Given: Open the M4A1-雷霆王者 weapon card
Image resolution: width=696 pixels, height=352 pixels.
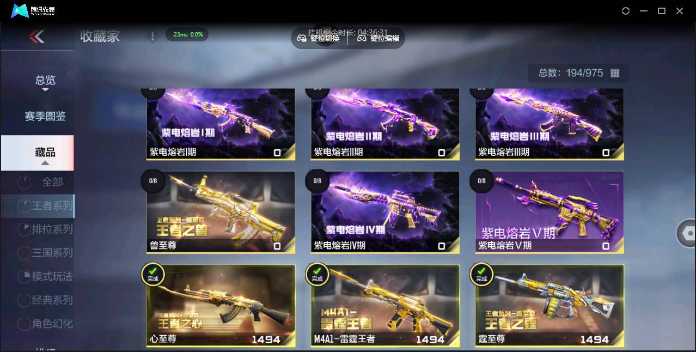Looking at the screenshot, I should [385, 306].
